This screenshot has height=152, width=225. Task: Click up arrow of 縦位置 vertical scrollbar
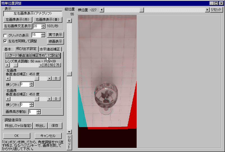click(69, 21)
